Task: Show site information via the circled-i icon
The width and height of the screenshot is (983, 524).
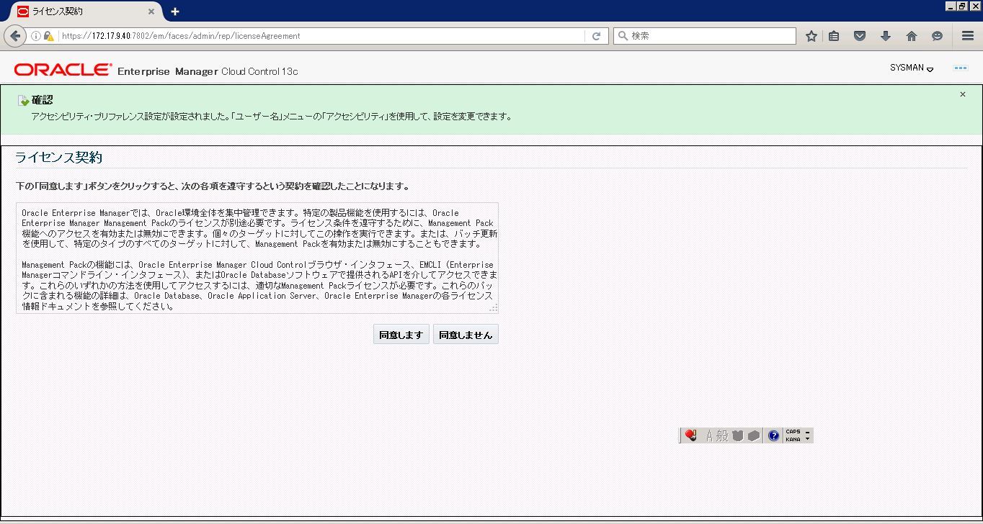Action: [x=35, y=36]
